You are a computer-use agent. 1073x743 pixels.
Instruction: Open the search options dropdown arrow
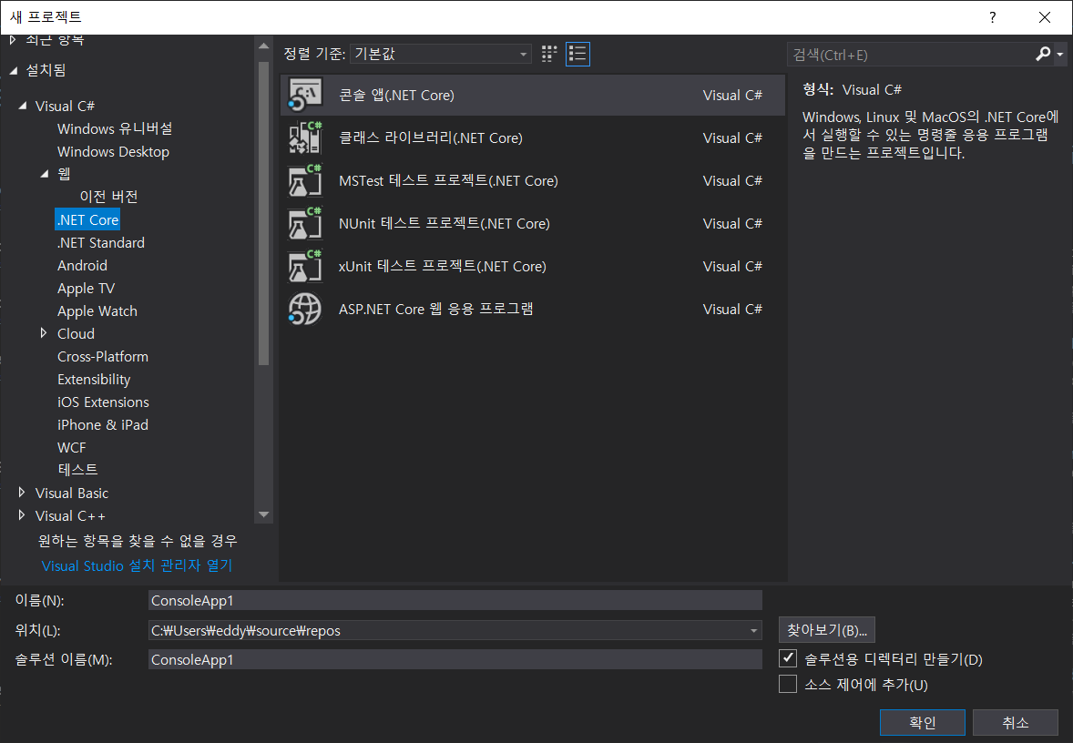pos(1060,54)
